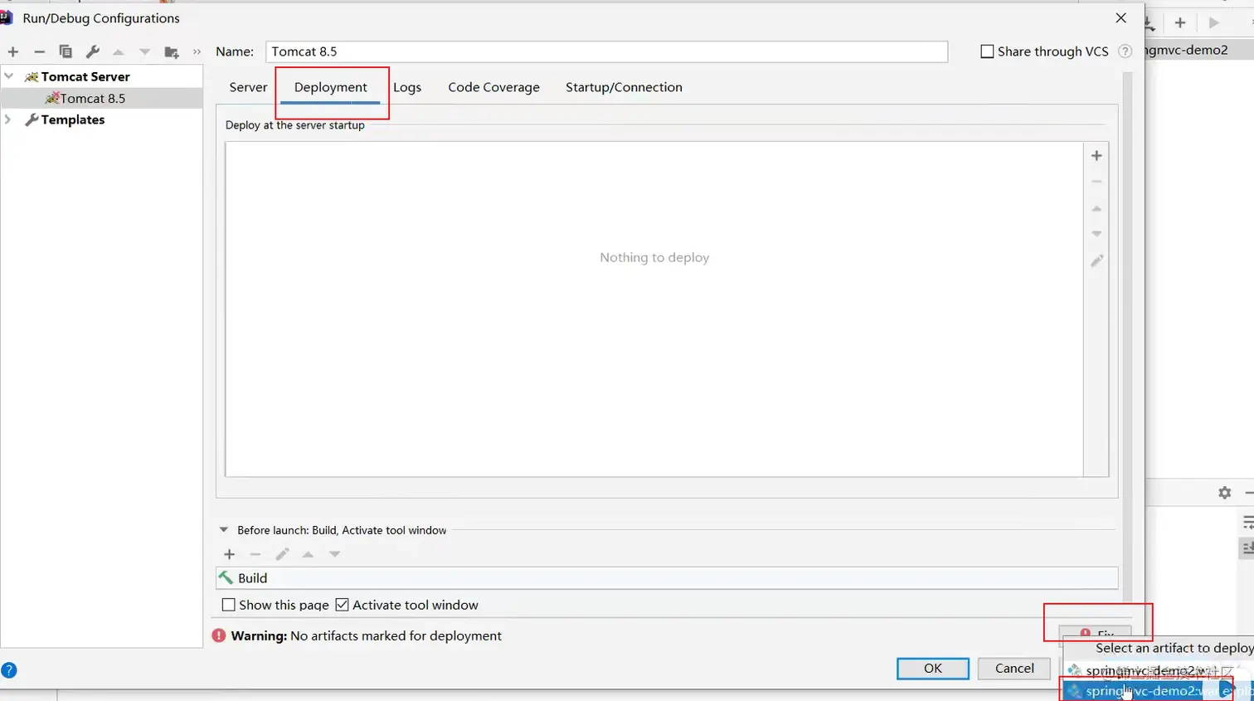Check the Show this page option
This screenshot has width=1254, height=701.
coord(229,605)
